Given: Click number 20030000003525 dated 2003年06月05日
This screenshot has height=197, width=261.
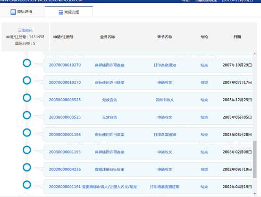Looking at the screenshot, I should [65, 117].
